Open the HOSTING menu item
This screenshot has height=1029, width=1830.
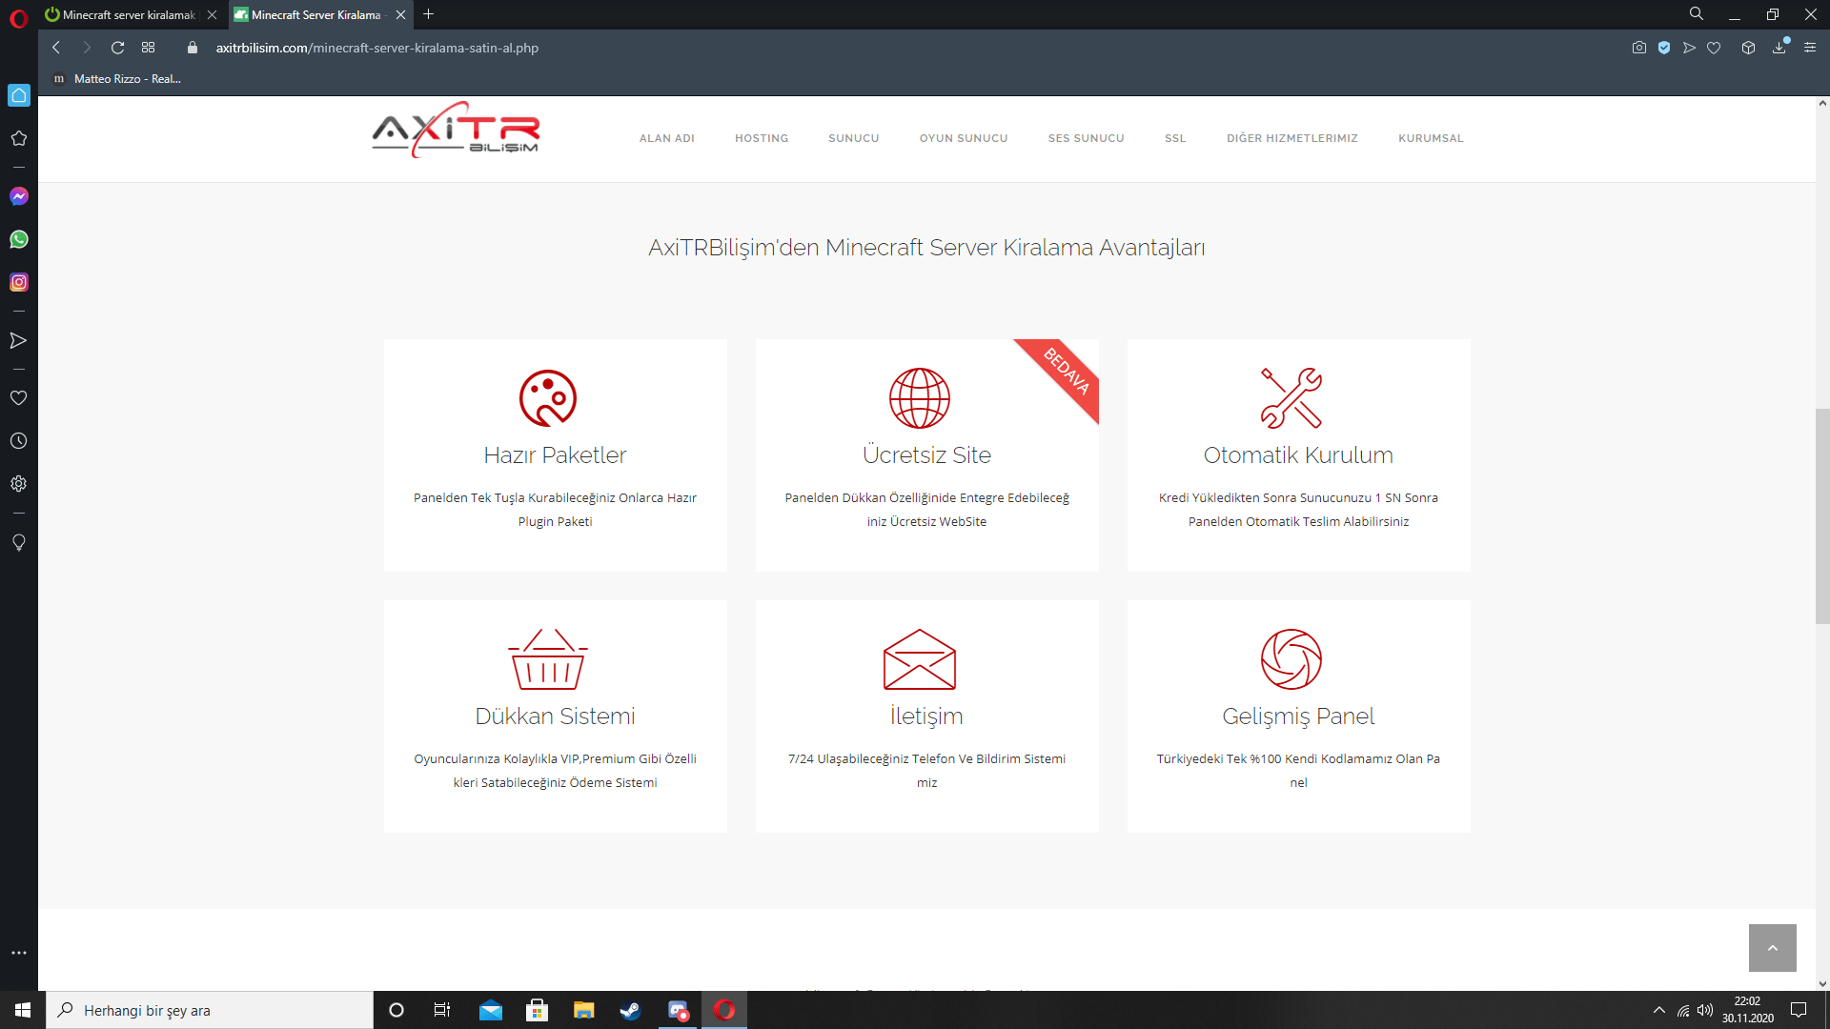(x=761, y=138)
